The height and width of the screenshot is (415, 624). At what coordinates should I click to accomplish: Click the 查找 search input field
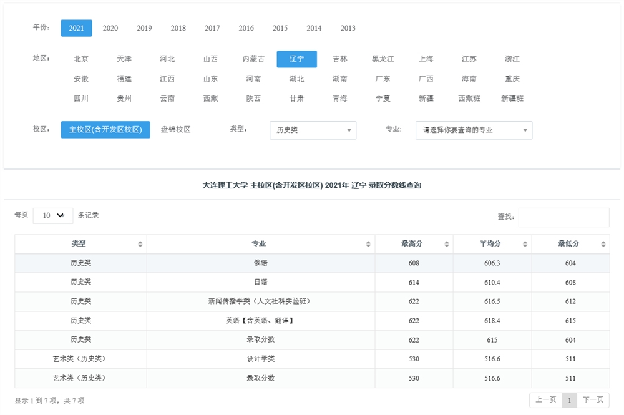[x=563, y=217]
